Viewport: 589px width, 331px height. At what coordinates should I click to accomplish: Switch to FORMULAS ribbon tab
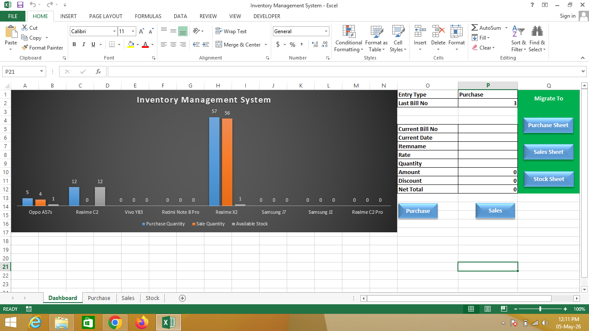(x=148, y=16)
